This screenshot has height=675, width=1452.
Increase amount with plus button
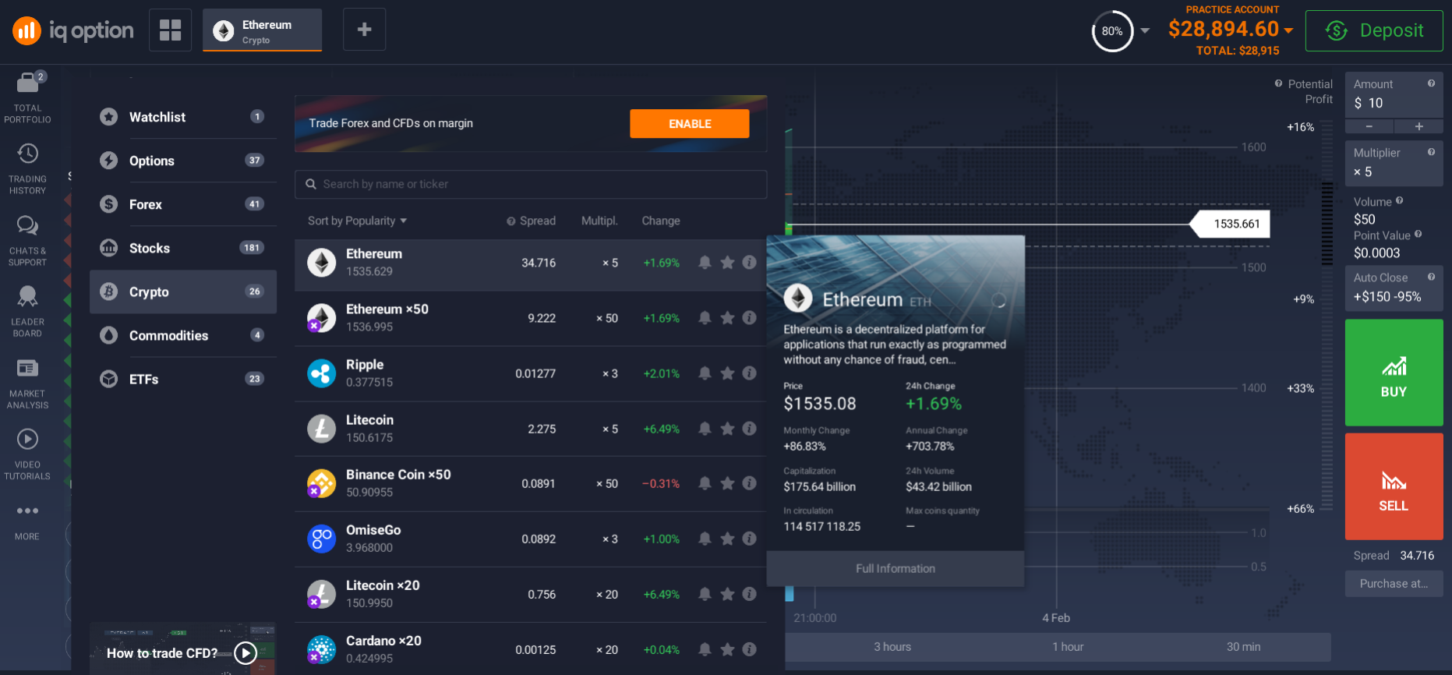click(x=1418, y=126)
